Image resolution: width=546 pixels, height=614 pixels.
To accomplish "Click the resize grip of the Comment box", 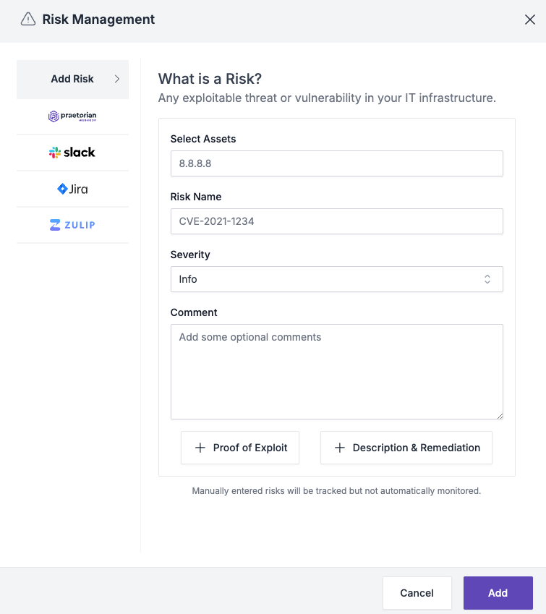I will point(500,415).
